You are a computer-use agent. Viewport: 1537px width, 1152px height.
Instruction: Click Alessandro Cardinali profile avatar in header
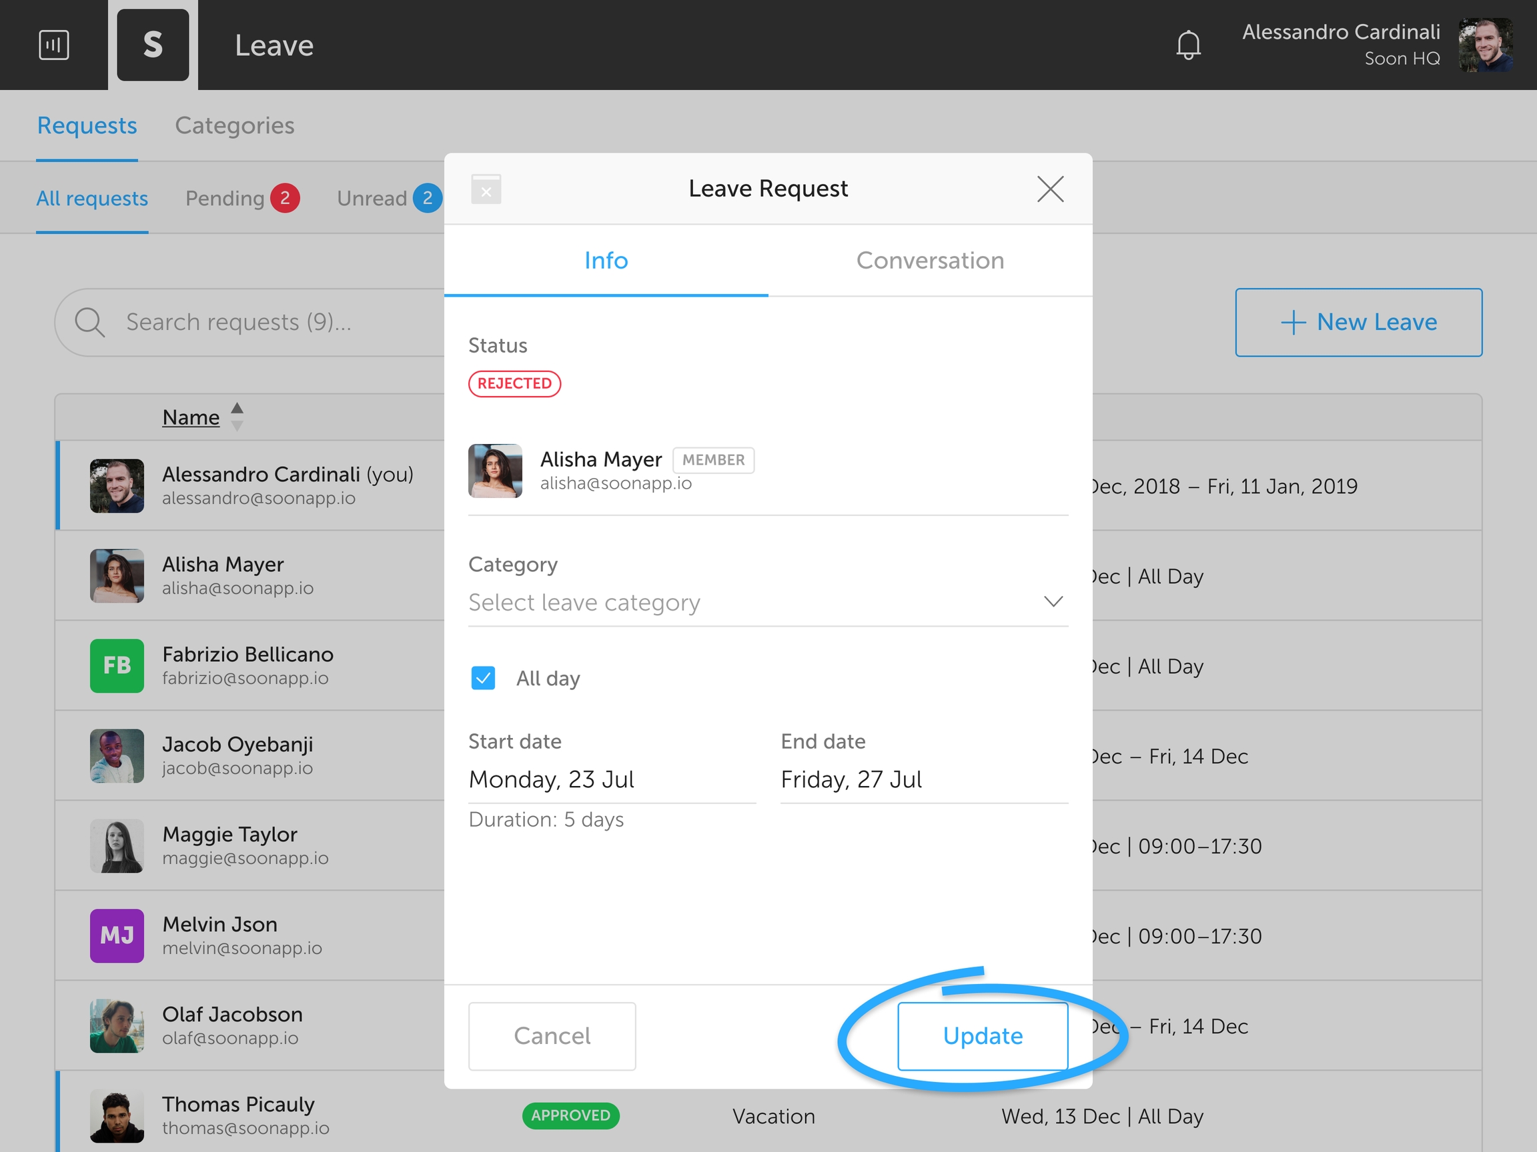(1485, 45)
